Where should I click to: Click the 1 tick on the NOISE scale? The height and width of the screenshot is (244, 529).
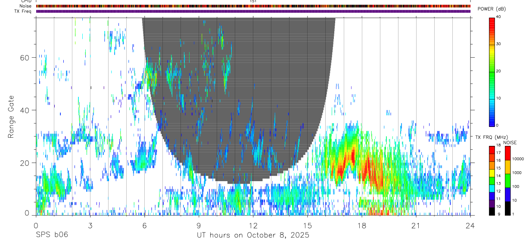pos(513,214)
